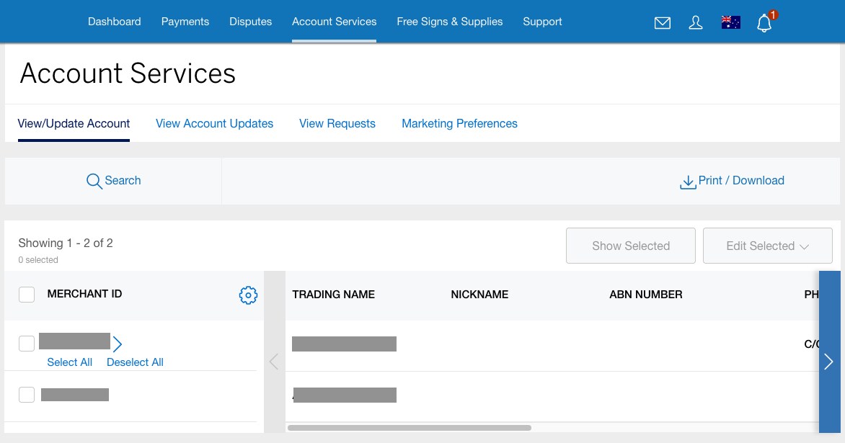Click the horizontal table scrollbar
This screenshot has width=845, height=443.
click(410, 428)
